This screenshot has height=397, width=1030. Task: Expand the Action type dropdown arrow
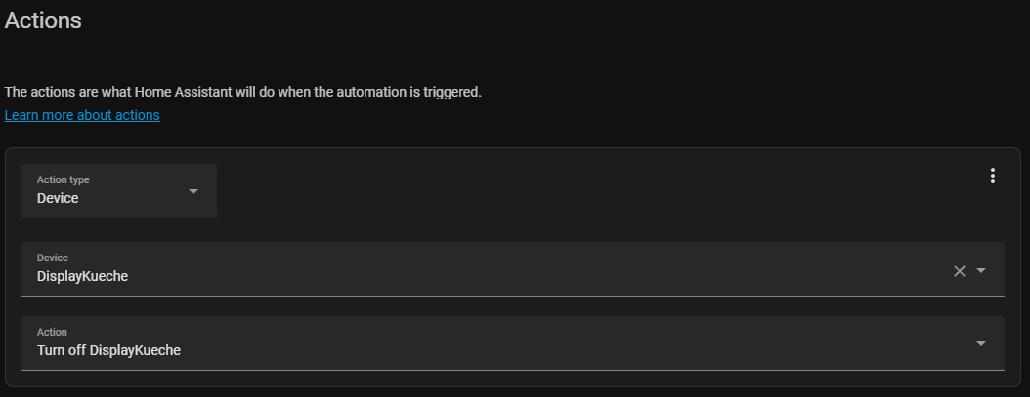(x=193, y=191)
